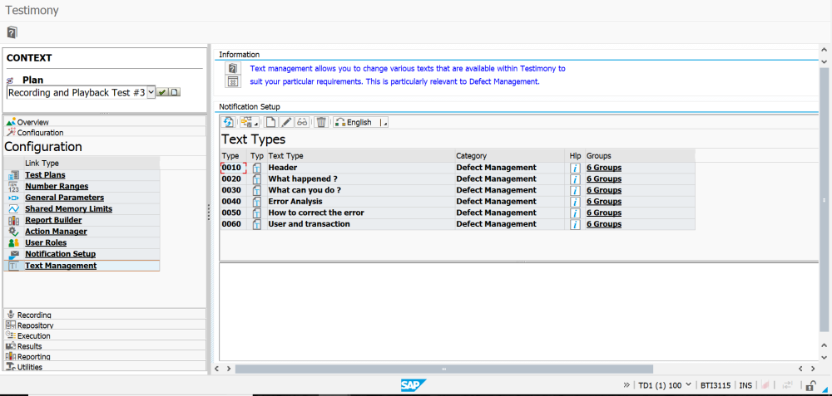The image size is (832, 396).
Task: Click the Text Type column header
Action: coord(360,156)
